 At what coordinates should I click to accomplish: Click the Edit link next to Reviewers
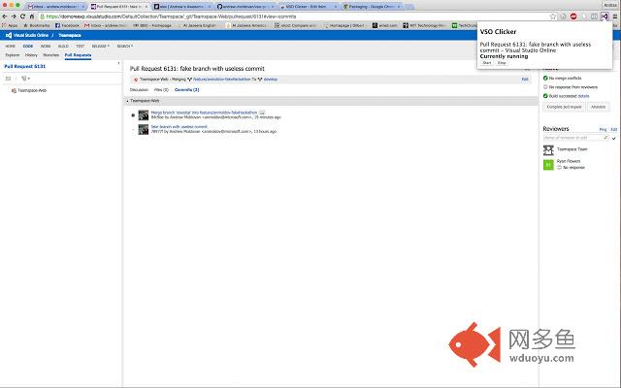click(x=614, y=129)
